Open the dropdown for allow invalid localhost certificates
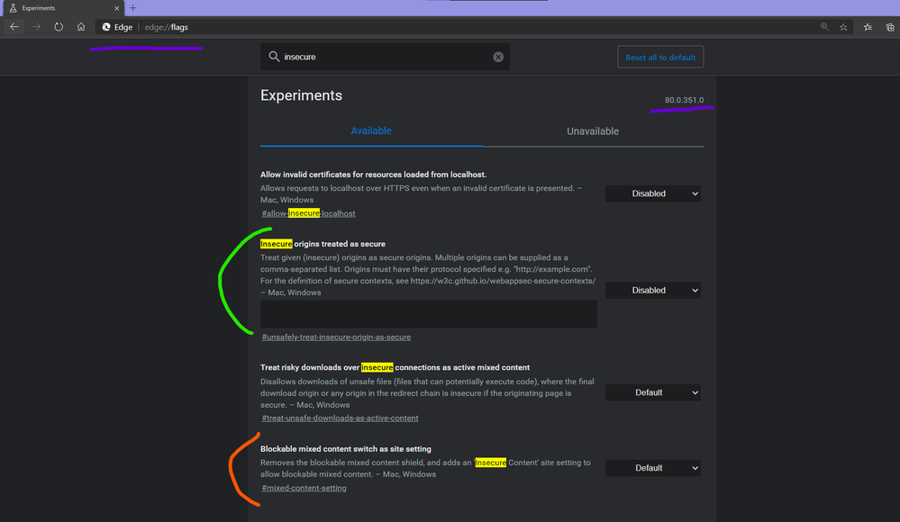The height and width of the screenshot is (522, 900). tap(653, 193)
